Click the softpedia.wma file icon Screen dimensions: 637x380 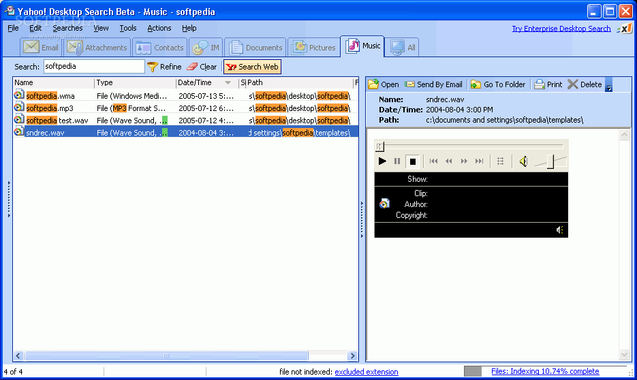tap(19, 95)
